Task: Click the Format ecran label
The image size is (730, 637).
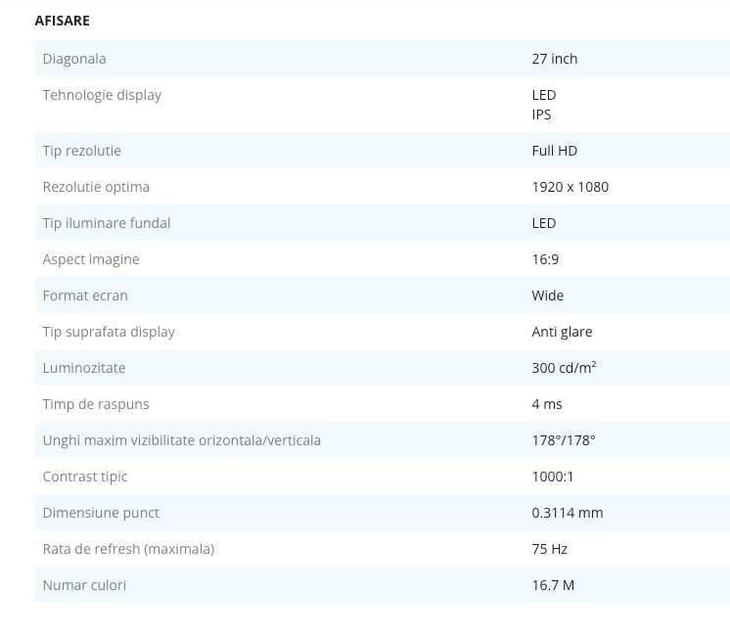Action: (x=85, y=296)
